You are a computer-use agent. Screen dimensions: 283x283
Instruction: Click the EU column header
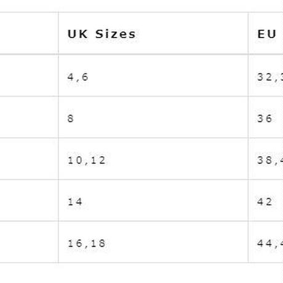point(266,33)
